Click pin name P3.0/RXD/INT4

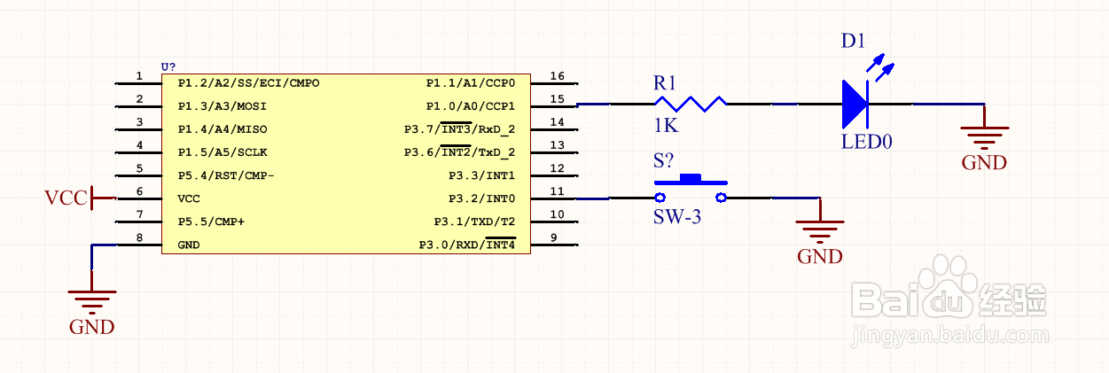[467, 244]
